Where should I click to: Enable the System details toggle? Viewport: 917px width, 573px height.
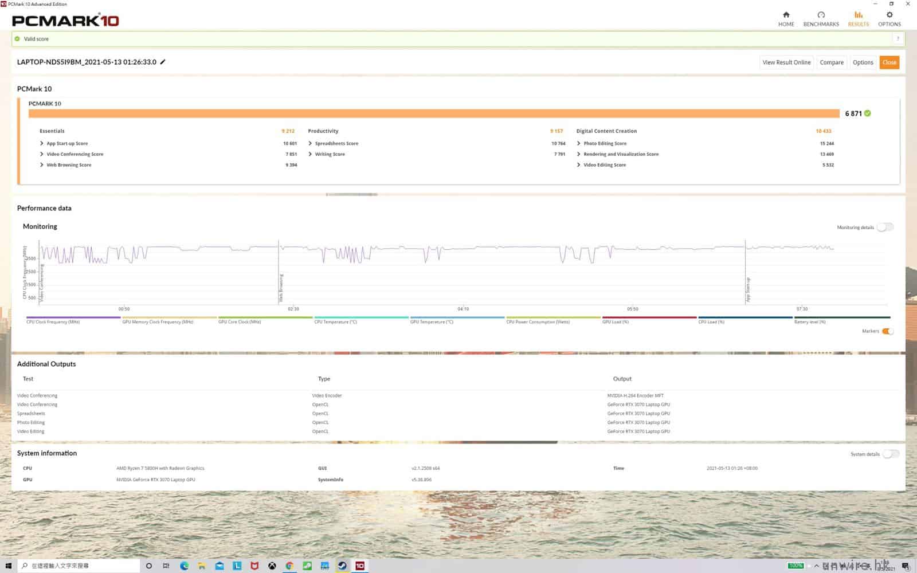(891, 454)
